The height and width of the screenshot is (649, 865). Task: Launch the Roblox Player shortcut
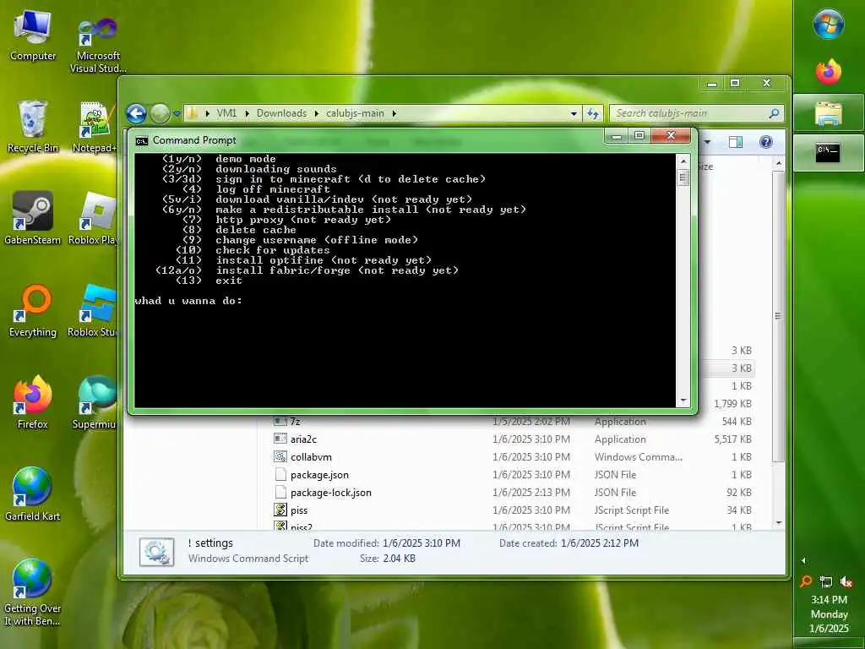(94, 218)
